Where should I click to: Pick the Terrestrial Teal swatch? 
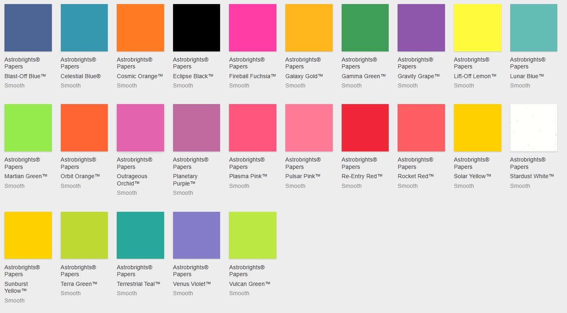140,235
